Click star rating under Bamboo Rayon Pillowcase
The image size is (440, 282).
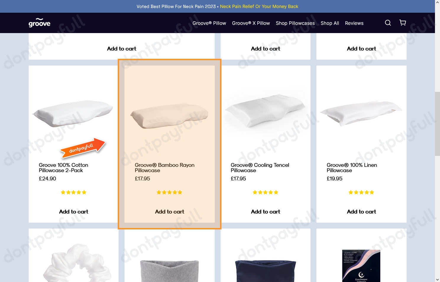[169, 193]
